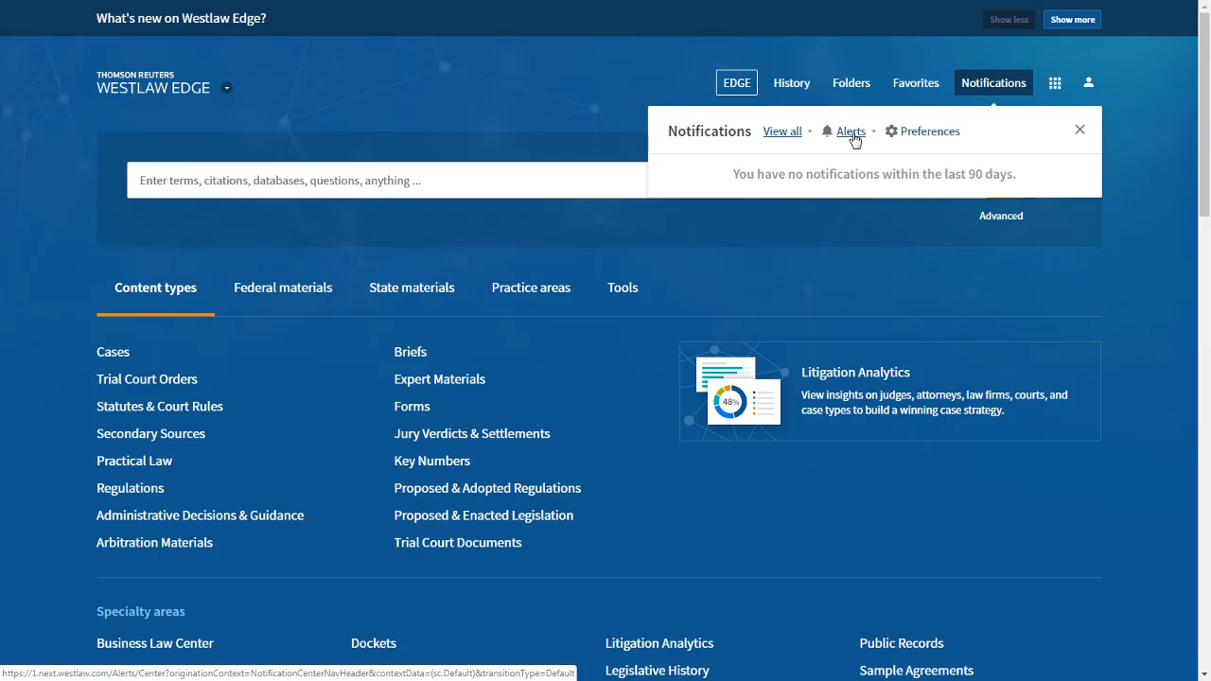1211x681 pixels.
Task: Select the Practice areas tab
Action: [531, 288]
